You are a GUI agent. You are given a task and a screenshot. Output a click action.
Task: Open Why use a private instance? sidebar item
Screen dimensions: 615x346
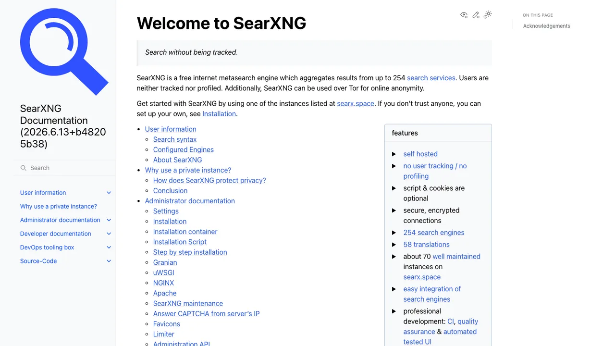[59, 206]
